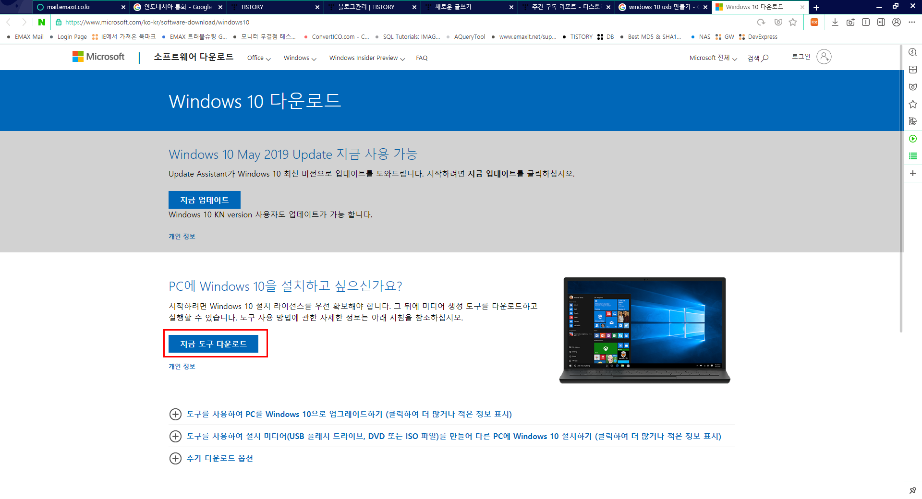Click the Naver N home icon

(42, 22)
